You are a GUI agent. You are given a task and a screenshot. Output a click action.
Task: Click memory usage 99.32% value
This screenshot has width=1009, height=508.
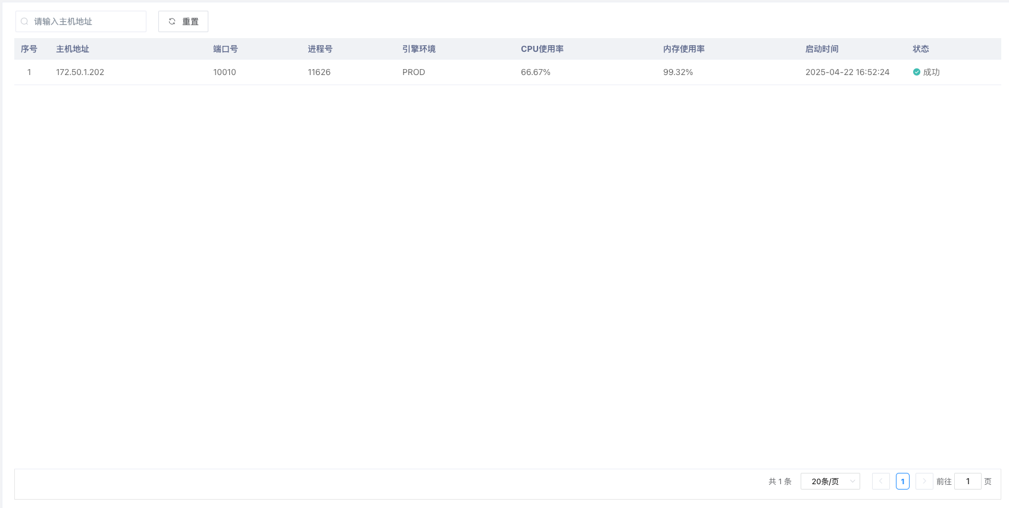678,72
